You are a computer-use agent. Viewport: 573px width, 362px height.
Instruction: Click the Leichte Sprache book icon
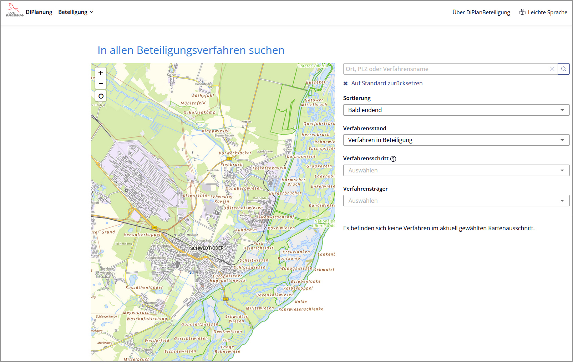522,12
